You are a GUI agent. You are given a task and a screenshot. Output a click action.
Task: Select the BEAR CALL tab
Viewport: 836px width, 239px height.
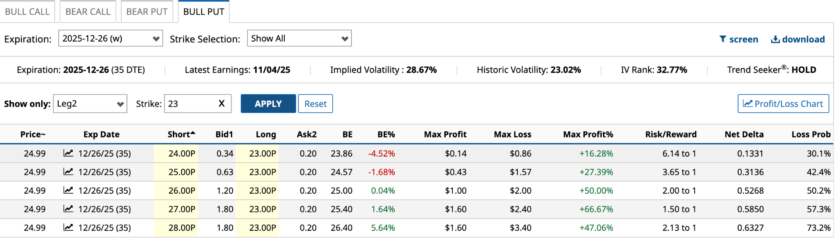pos(88,11)
